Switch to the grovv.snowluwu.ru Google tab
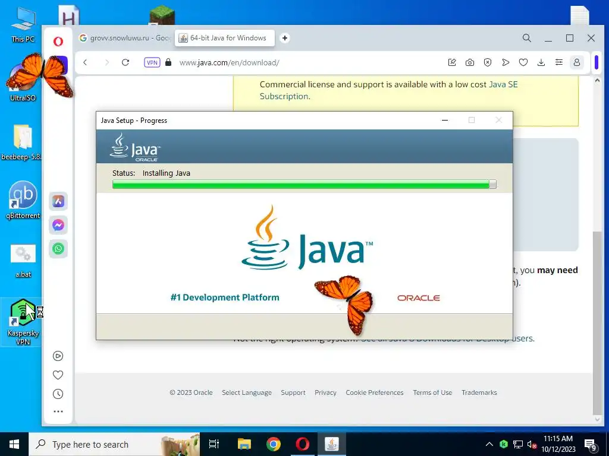The image size is (609, 456). (124, 38)
